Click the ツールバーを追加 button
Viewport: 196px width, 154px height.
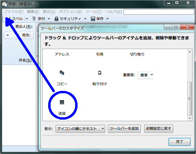tap(124, 129)
